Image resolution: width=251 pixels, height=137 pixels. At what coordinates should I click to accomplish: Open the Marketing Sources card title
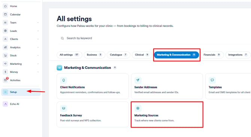(x=146, y=115)
